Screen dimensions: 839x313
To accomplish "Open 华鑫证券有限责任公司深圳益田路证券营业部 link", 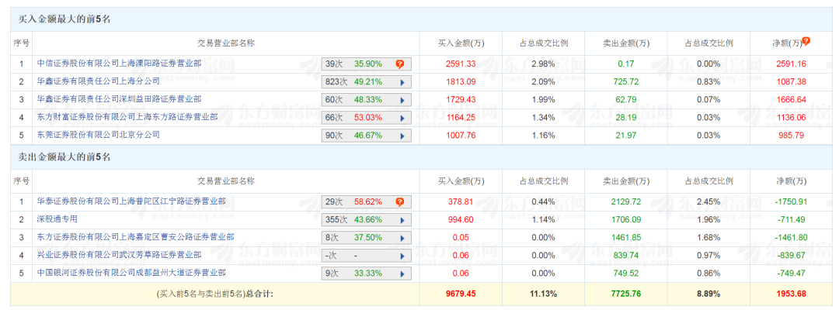I will tap(120, 98).
